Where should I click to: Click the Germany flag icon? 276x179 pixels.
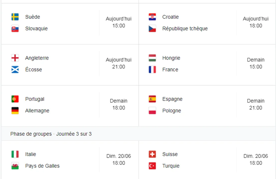coord(15,110)
